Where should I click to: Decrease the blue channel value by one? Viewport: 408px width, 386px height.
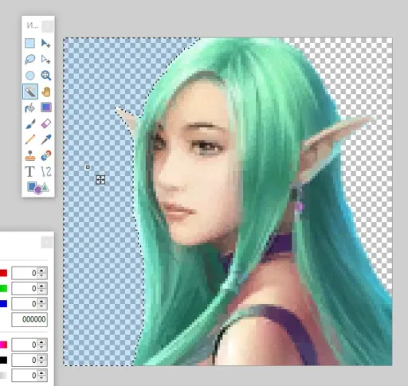point(41,306)
